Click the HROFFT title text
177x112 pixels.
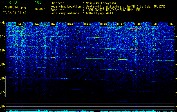coord(17,2)
